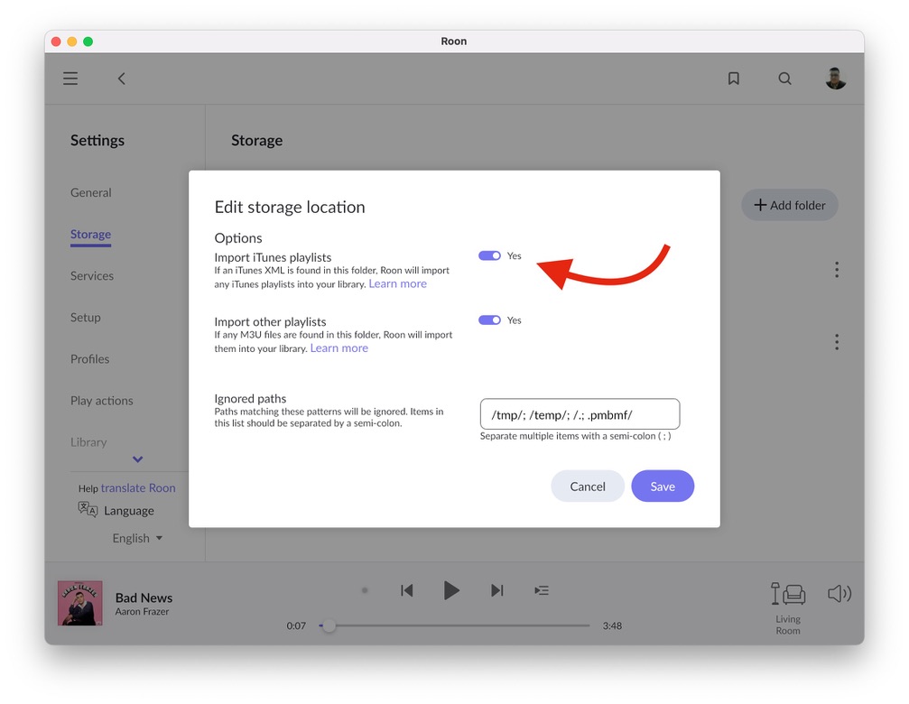Skip to the previous track
This screenshot has width=909, height=704.
point(407,590)
